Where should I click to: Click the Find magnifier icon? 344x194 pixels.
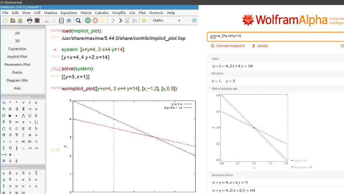pyautogui.click(x=78, y=20)
